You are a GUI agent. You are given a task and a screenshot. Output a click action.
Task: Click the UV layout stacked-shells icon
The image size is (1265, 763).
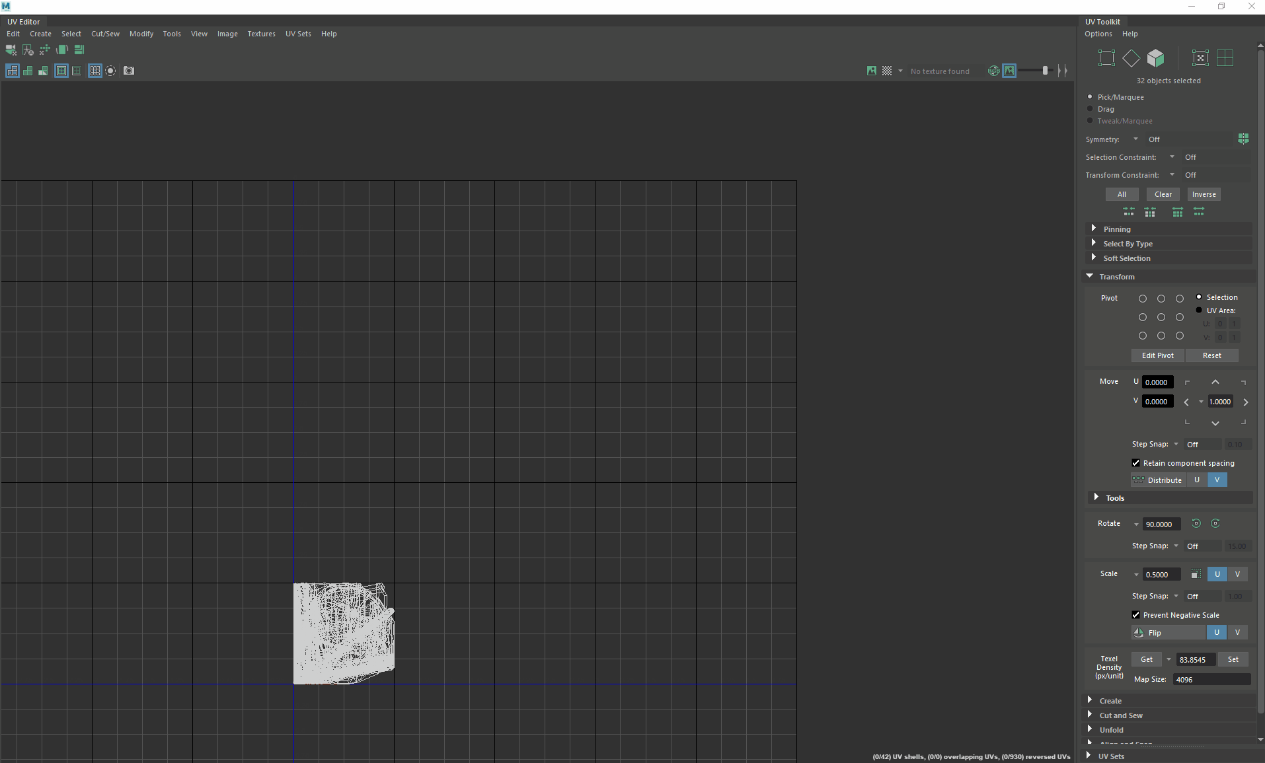(x=79, y=50)
